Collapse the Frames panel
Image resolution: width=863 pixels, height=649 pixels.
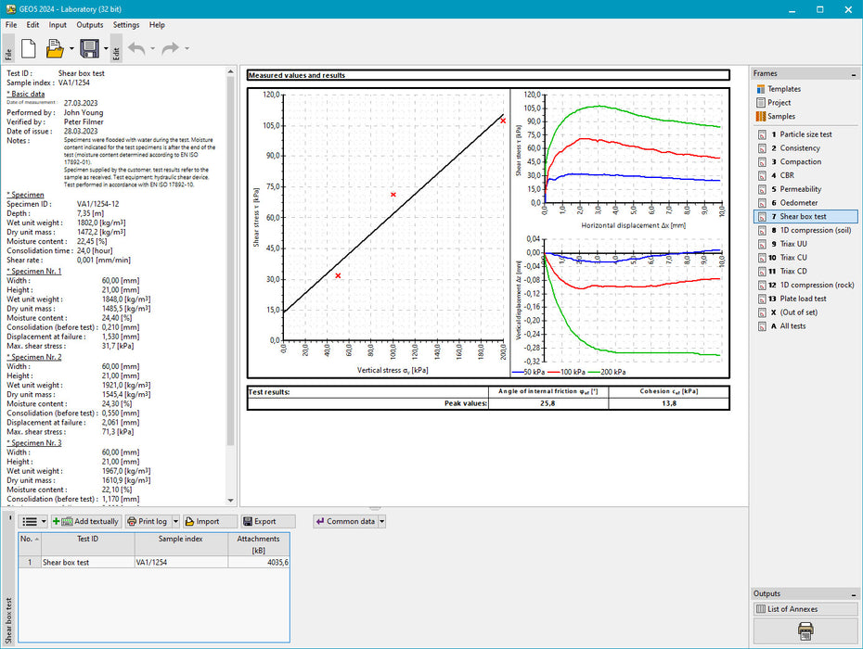(x=853, y=73)
